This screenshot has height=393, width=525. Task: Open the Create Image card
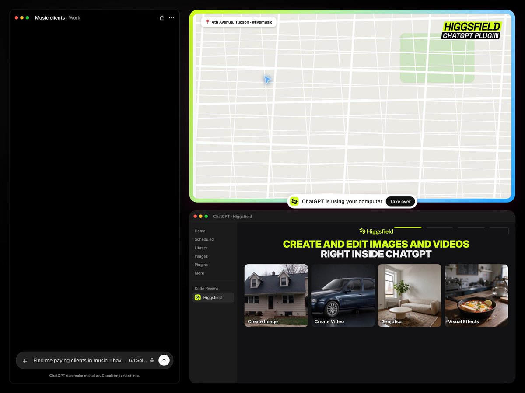point(276,296)
